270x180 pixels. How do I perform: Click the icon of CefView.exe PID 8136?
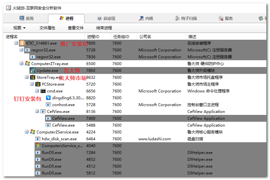click(x=43, y=111)
